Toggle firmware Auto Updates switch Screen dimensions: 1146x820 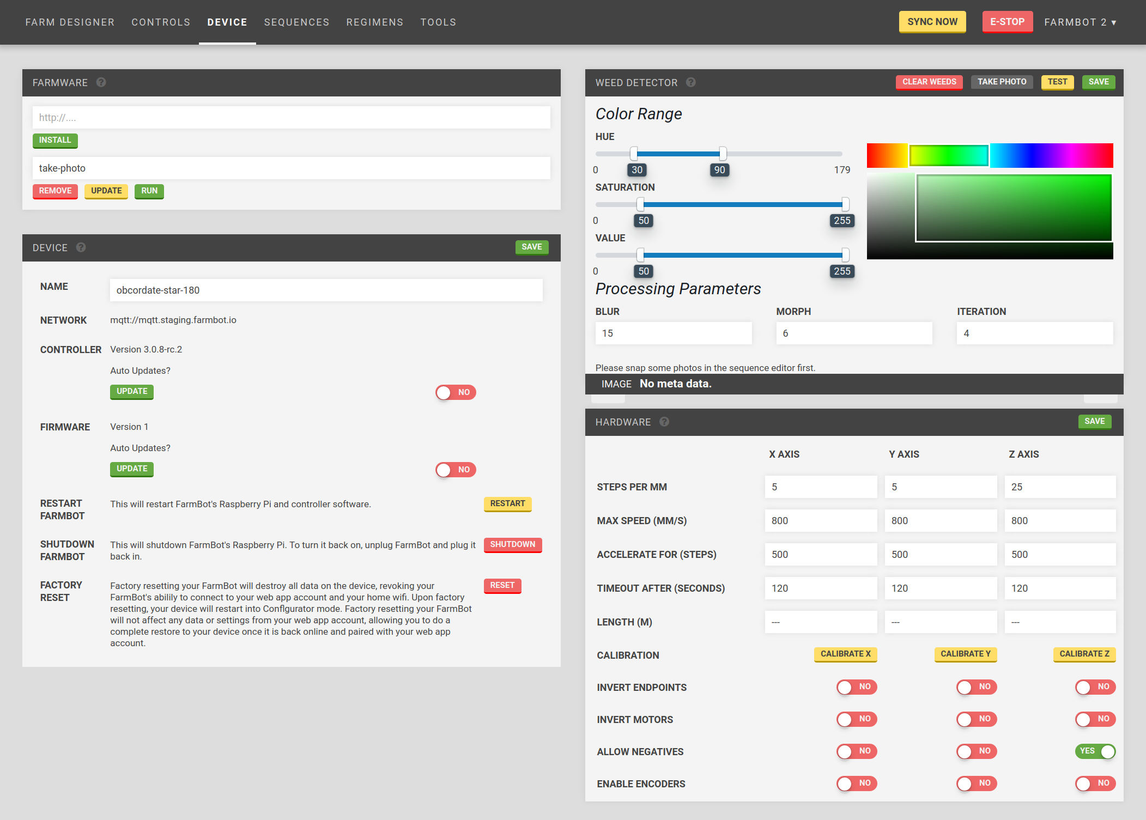456,470
